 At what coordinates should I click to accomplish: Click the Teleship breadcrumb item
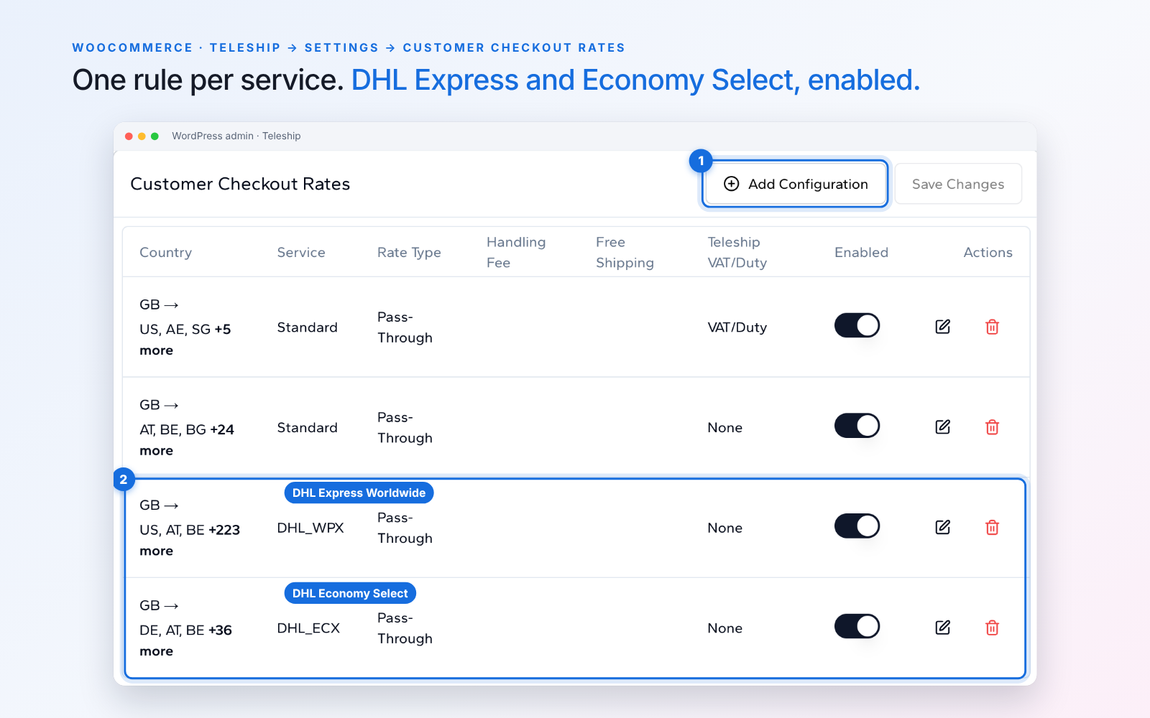(x=245, y=48)
